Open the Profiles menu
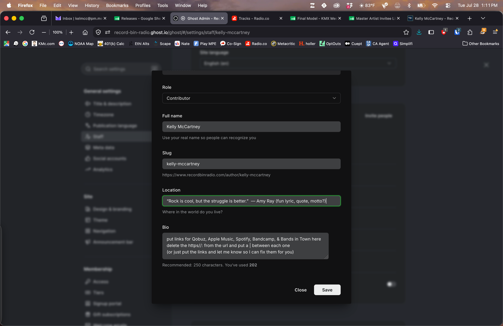This screenshot has width=503, height=326. (143, 5)
